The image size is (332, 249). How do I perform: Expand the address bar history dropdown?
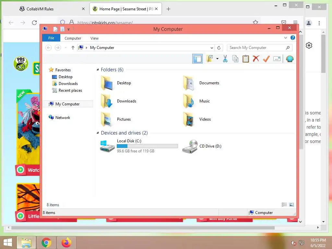[211, 48]
